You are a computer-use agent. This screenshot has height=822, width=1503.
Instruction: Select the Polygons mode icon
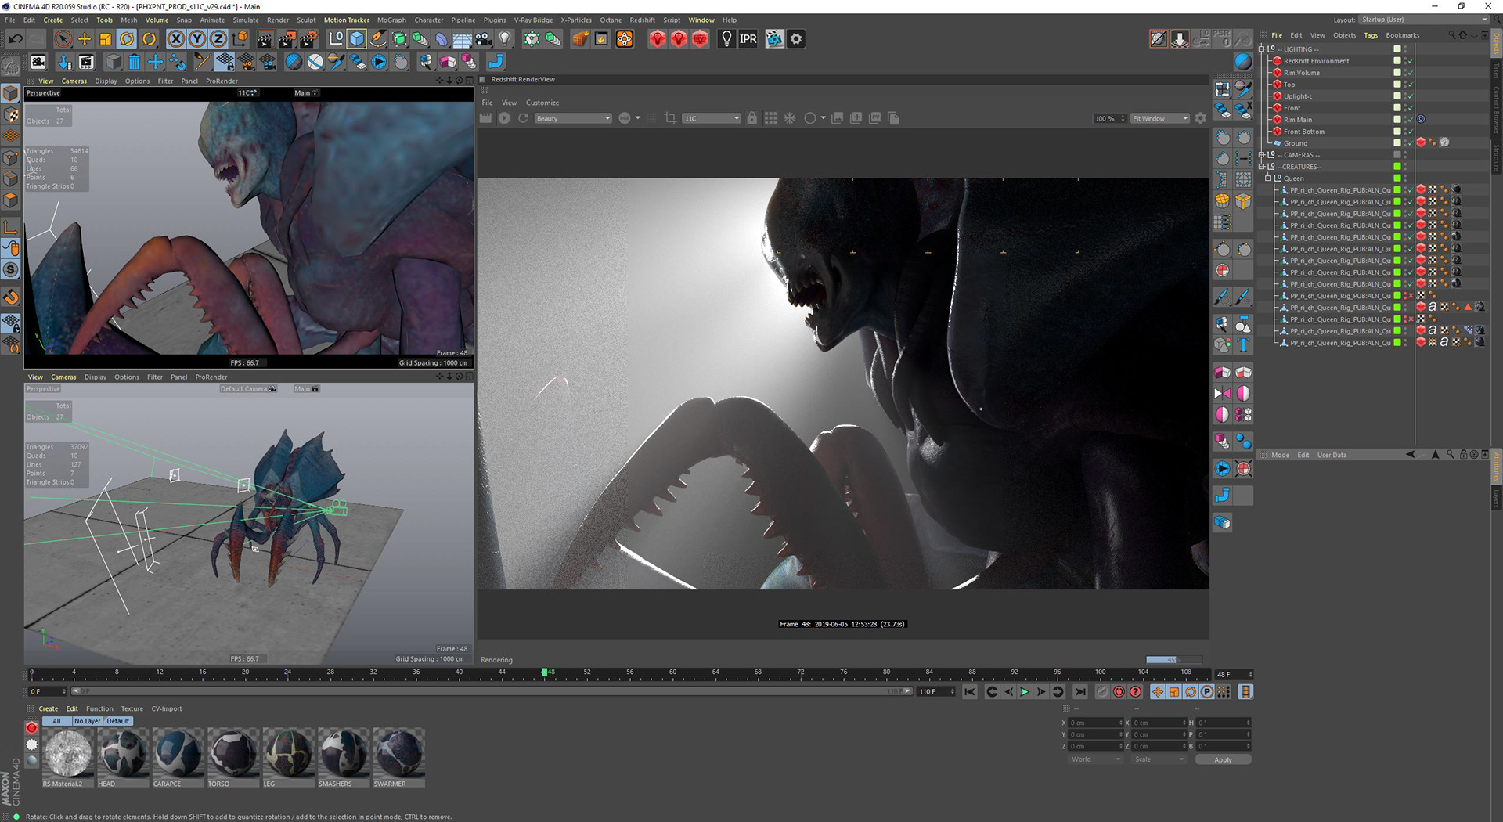point(11,201)
